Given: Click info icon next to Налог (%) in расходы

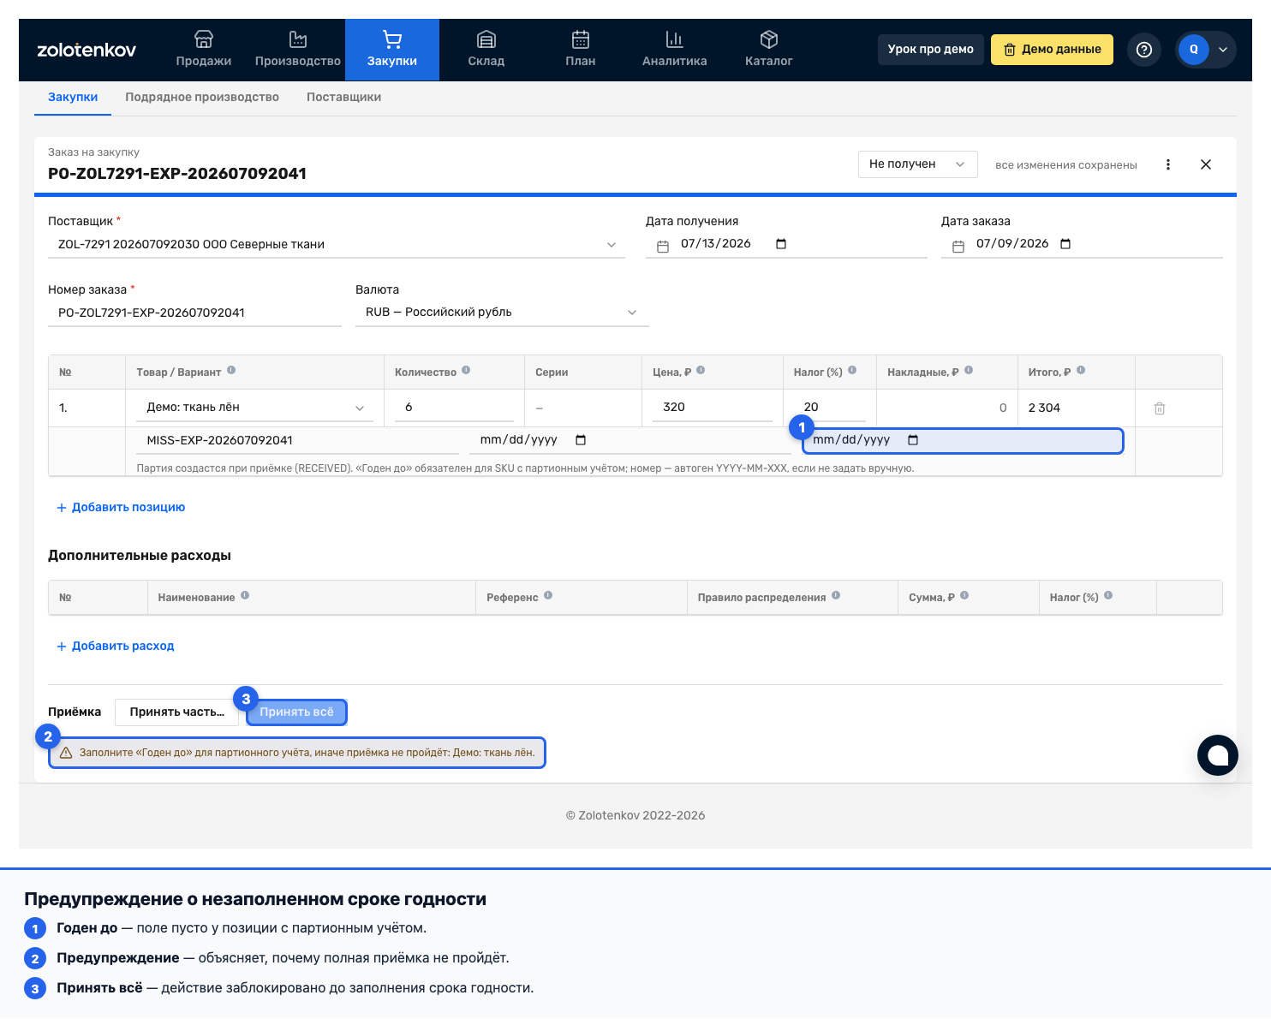Looking at the screenshot, I should (1108, 596).
